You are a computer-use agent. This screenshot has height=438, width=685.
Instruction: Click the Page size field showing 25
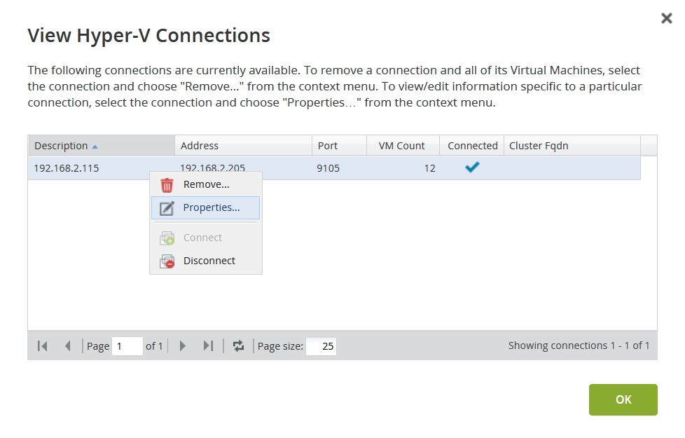(x=321, y=346)
